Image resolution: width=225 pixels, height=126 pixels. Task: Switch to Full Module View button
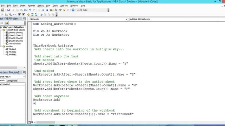click(32, 122)
